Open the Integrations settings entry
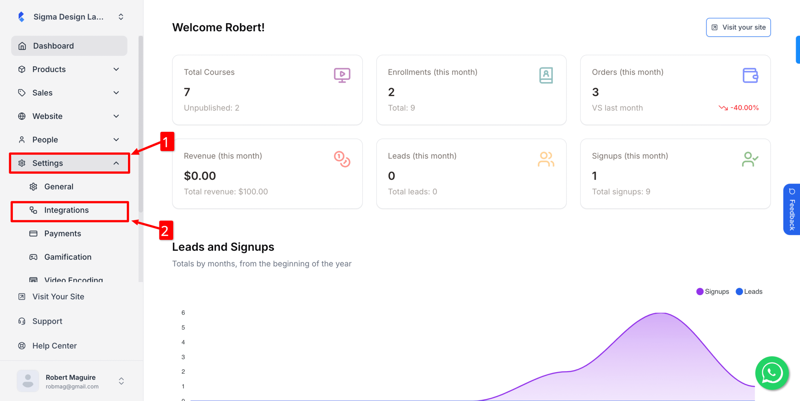This screenshot has height=401, width=800. click(67, 210)
